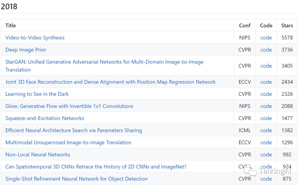The width and height of the screenshot is (301, 185).
Task: Open Joint 3D Face Reconstruction paper link
Action: point(110,82)
